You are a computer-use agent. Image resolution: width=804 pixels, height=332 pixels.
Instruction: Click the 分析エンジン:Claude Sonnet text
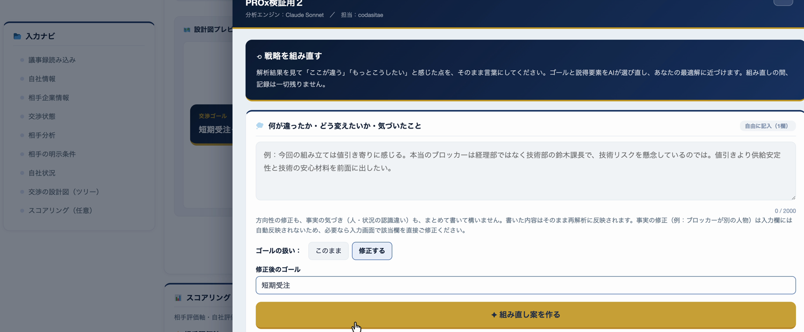click(x=285, y=15)
